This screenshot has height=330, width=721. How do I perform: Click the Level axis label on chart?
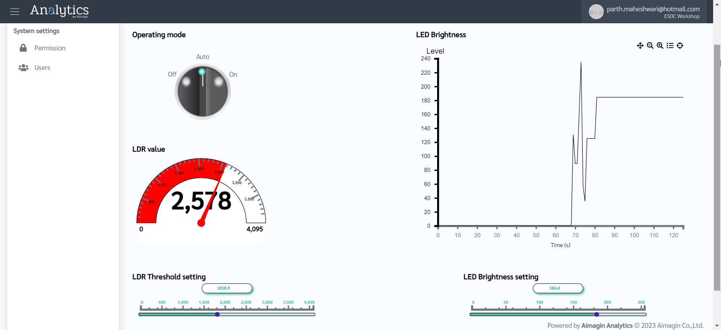[435, 51]
